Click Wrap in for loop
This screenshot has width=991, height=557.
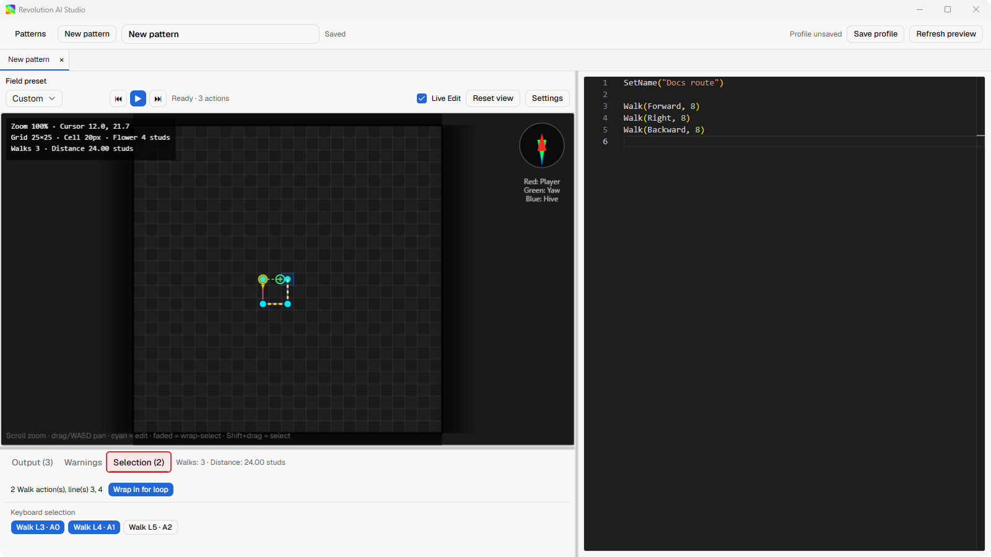click(141, 490)
